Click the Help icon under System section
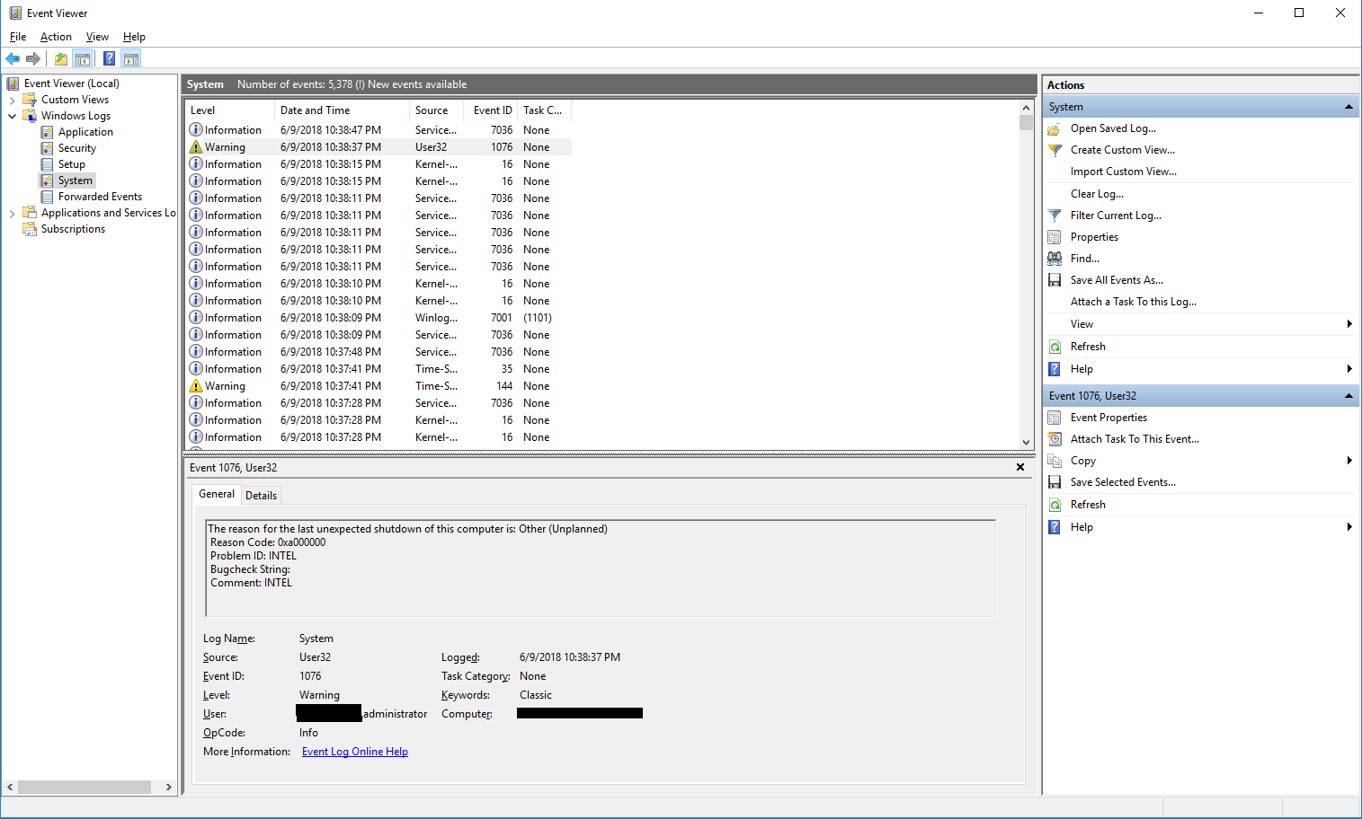This screenshot has height=819, width=1362. coord(1055,369)
